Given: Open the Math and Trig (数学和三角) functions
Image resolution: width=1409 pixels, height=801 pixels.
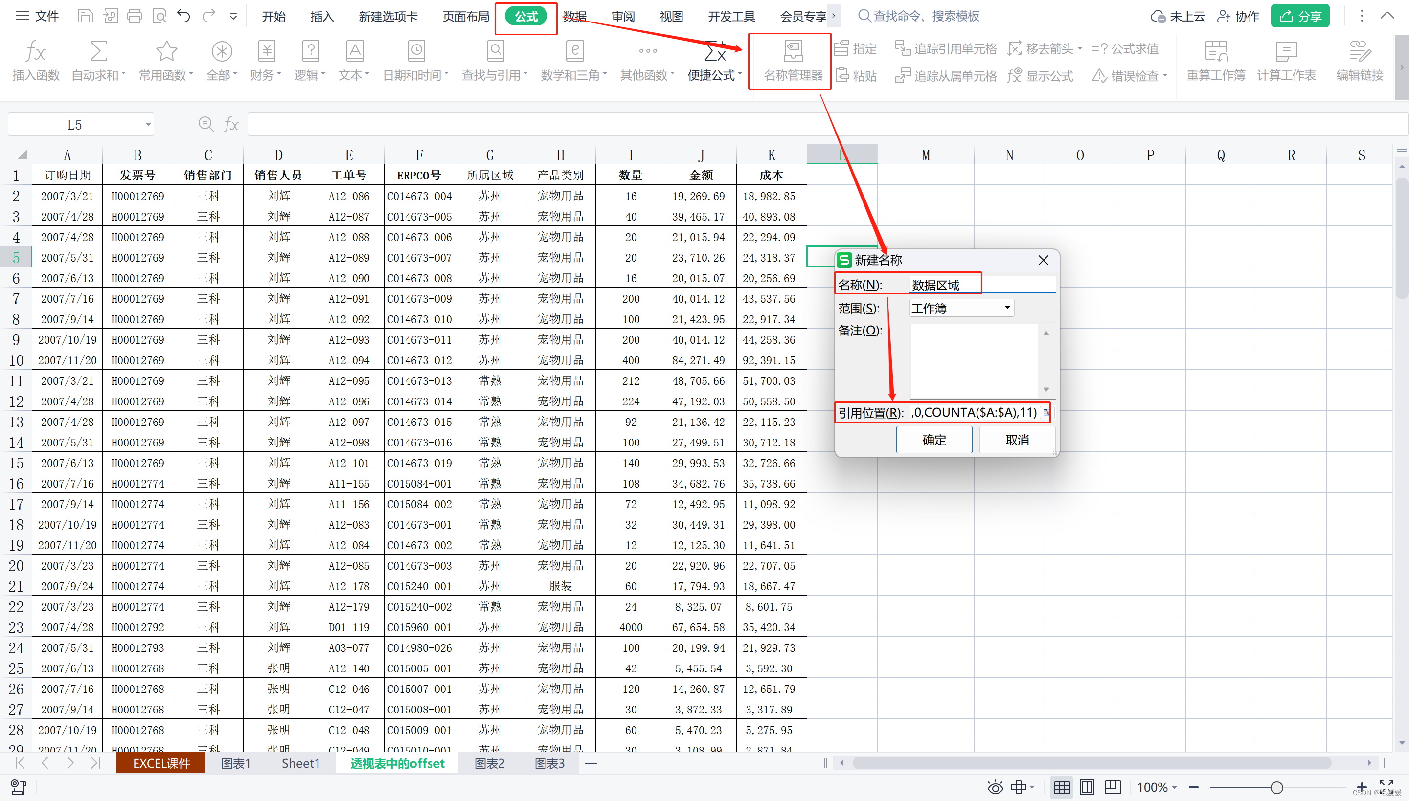Looking at the screenshot, I should [574, 61].
